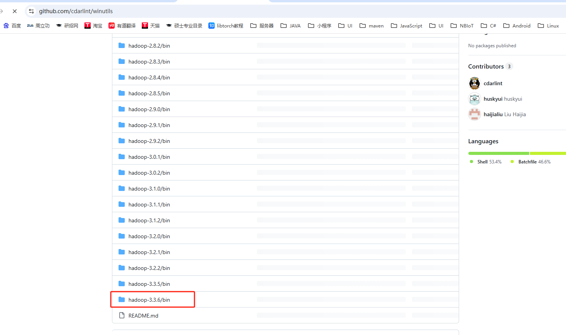566x335 pixels.
Task: Expand the Linux bookmark folder
Action: pyautogui.click(x=548, y=26)
